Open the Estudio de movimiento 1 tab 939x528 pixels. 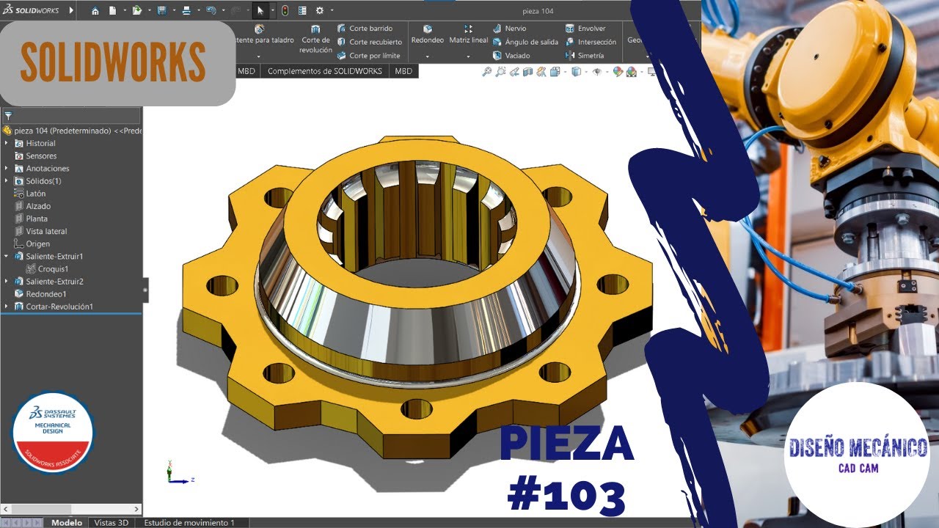(190, 522)
